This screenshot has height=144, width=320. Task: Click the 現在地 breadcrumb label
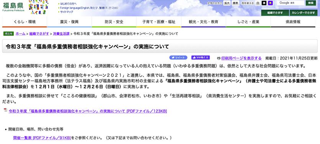[8, 34]
